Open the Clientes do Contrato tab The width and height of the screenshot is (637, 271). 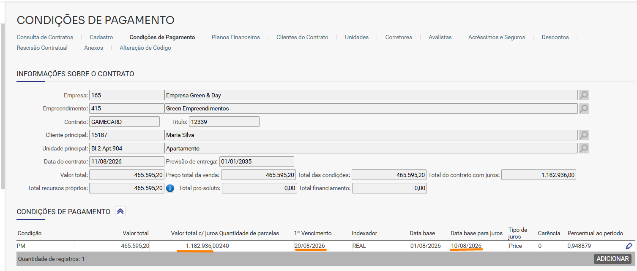click(302, 37)
